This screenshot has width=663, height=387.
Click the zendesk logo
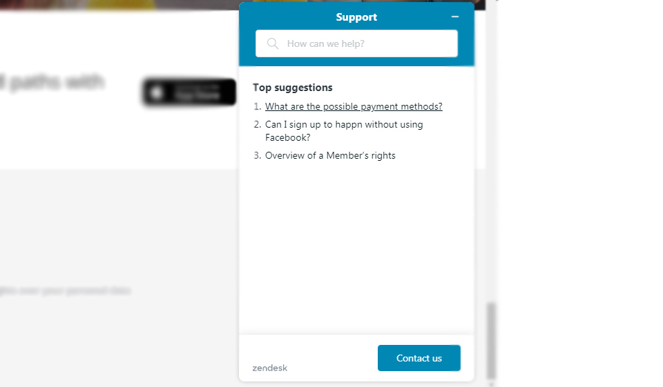click(270, 368)
